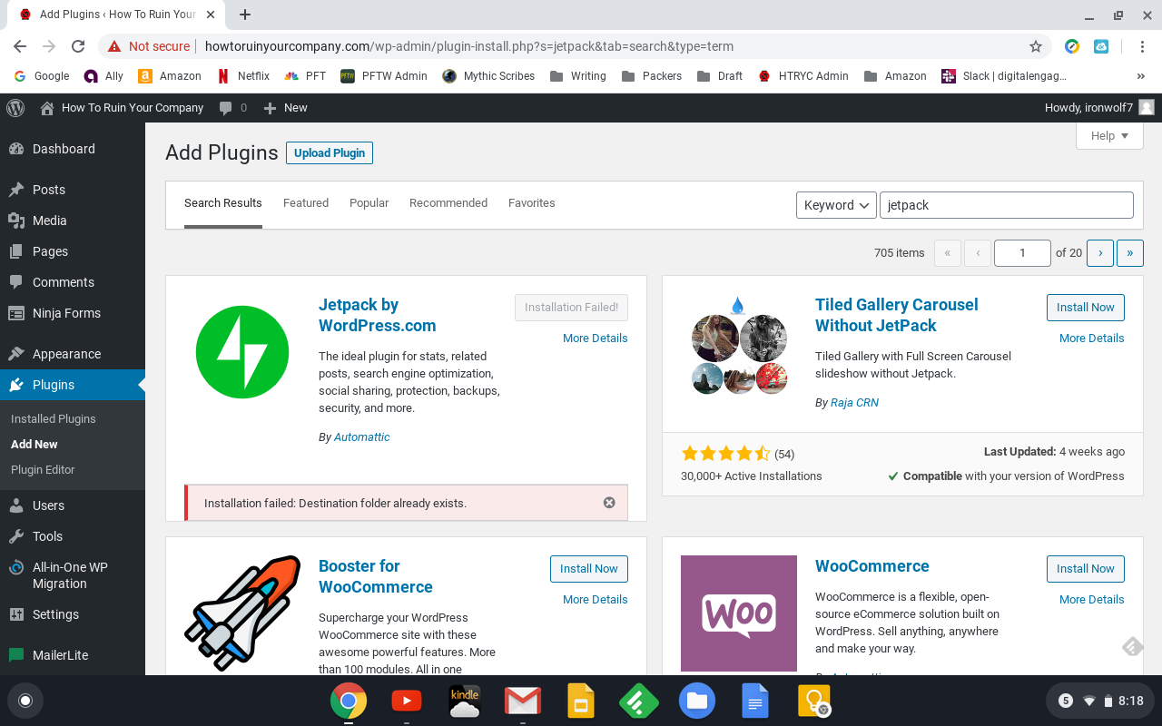
Task: Click the plugin search field
Action: (x=1007, y=205)
